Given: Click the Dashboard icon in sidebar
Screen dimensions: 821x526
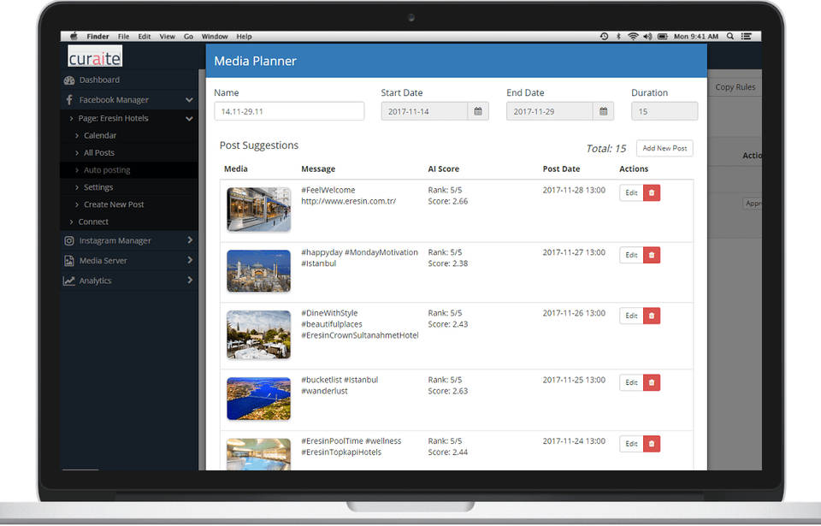Looking at the screenshot, I should tap(69, 80).
